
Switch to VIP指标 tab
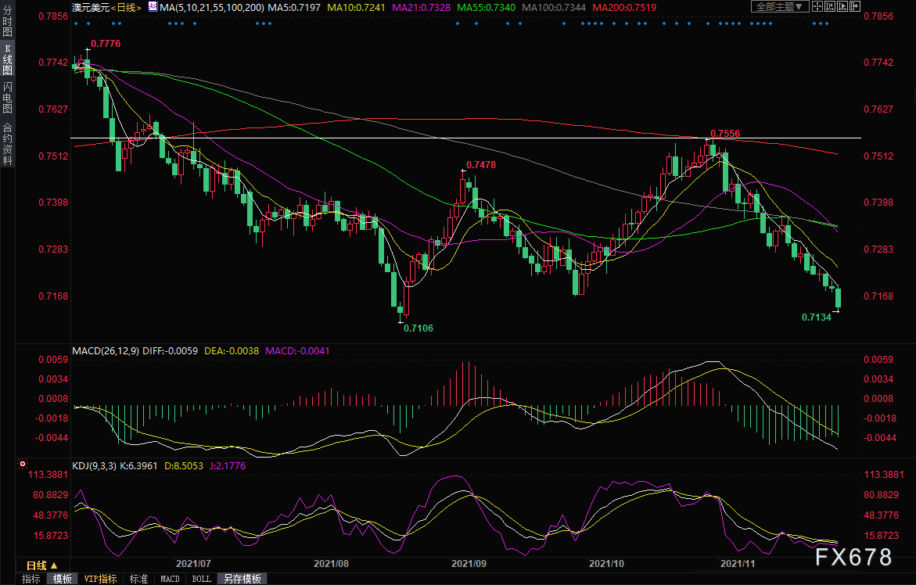click(x=100, y=579)
